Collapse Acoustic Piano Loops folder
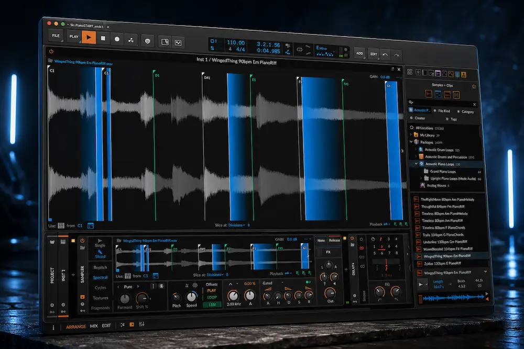This screenshot has height=349, width=524. point(417,164)
